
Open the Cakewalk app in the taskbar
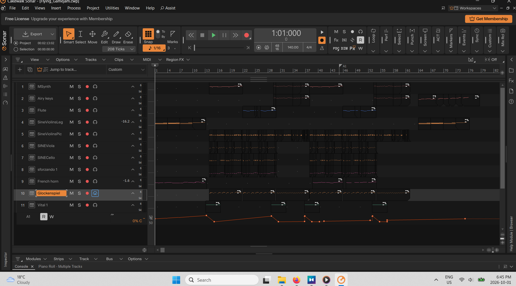[x=341, y=280]
